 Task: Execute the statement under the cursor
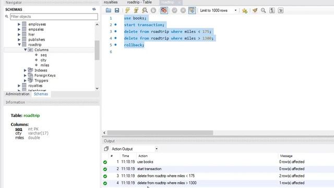pos(136,10)
